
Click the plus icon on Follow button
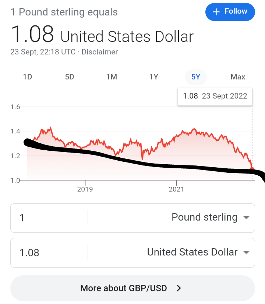click(x=216, y=12)
